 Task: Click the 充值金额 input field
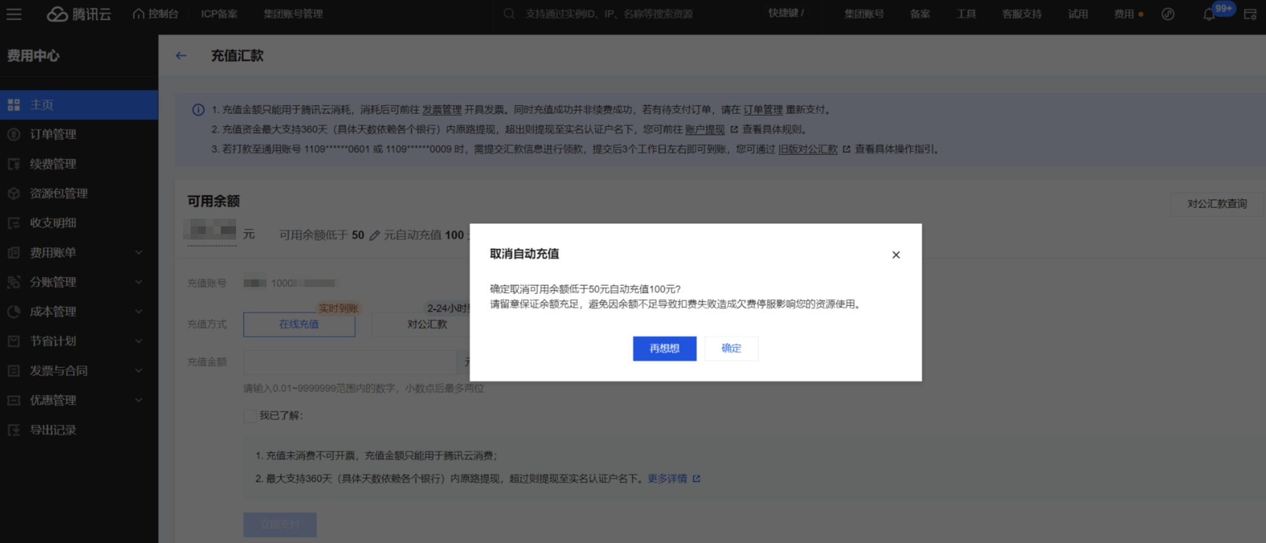(349, 362)
